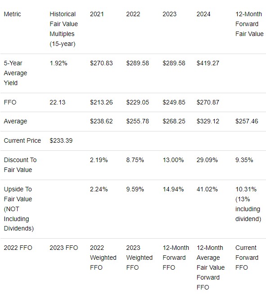Select the Historical Fair Value Multiples header
Viewport: 266px width, 294px height.
63,29
